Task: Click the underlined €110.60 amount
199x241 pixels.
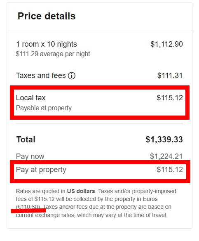Action: tap(28, 207)
